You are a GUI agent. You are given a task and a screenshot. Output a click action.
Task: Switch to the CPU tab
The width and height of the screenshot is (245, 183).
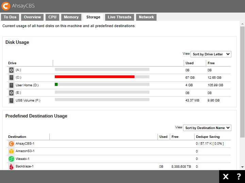pyautogui.click(x=52, y=17)
